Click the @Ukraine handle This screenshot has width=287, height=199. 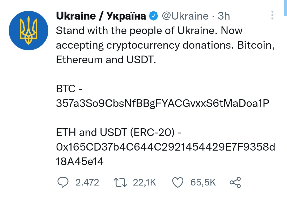[x=185, y=16]
